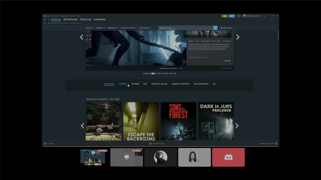321x180 pixels.
Task: Click the page vertical scrollbar
Action: pyautogui.click(x=278, y=35)
